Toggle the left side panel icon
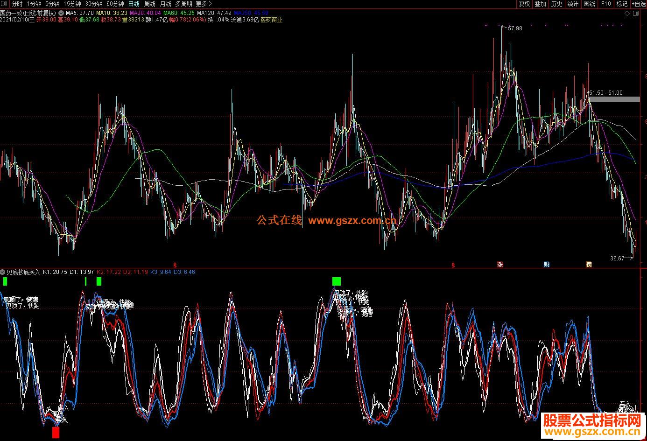 [x=5, y=4]
